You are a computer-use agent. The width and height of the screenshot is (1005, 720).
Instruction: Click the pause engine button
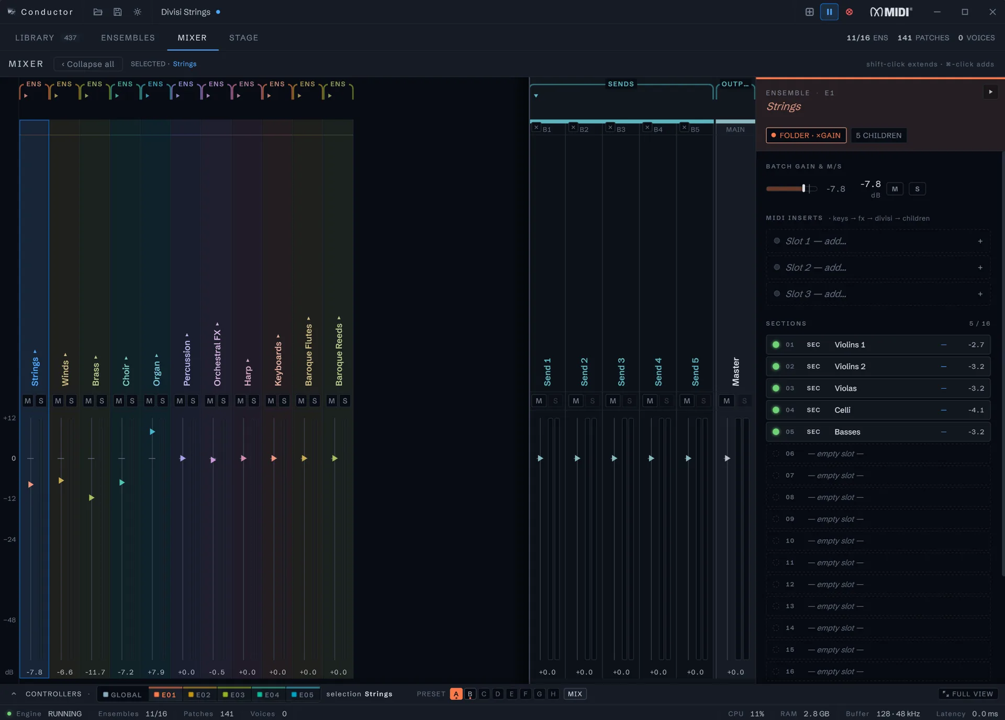tap(829, 12)
